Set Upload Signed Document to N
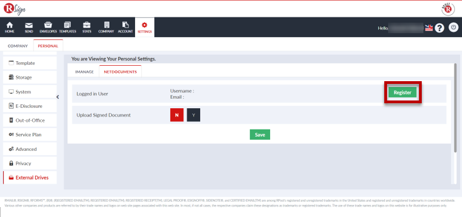462x217 pixels. coord(177,115)
